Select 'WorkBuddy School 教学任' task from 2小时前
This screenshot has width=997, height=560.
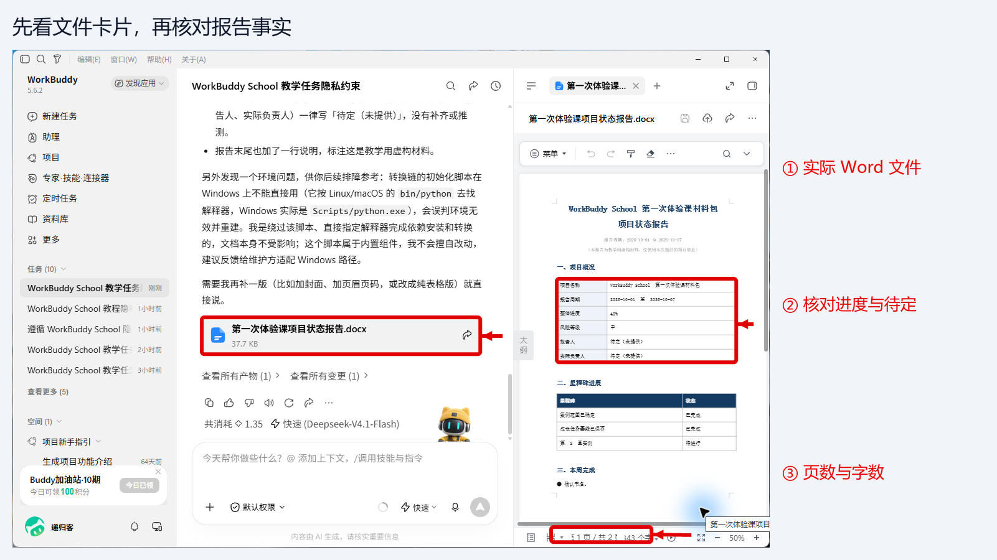pos(95,350)
